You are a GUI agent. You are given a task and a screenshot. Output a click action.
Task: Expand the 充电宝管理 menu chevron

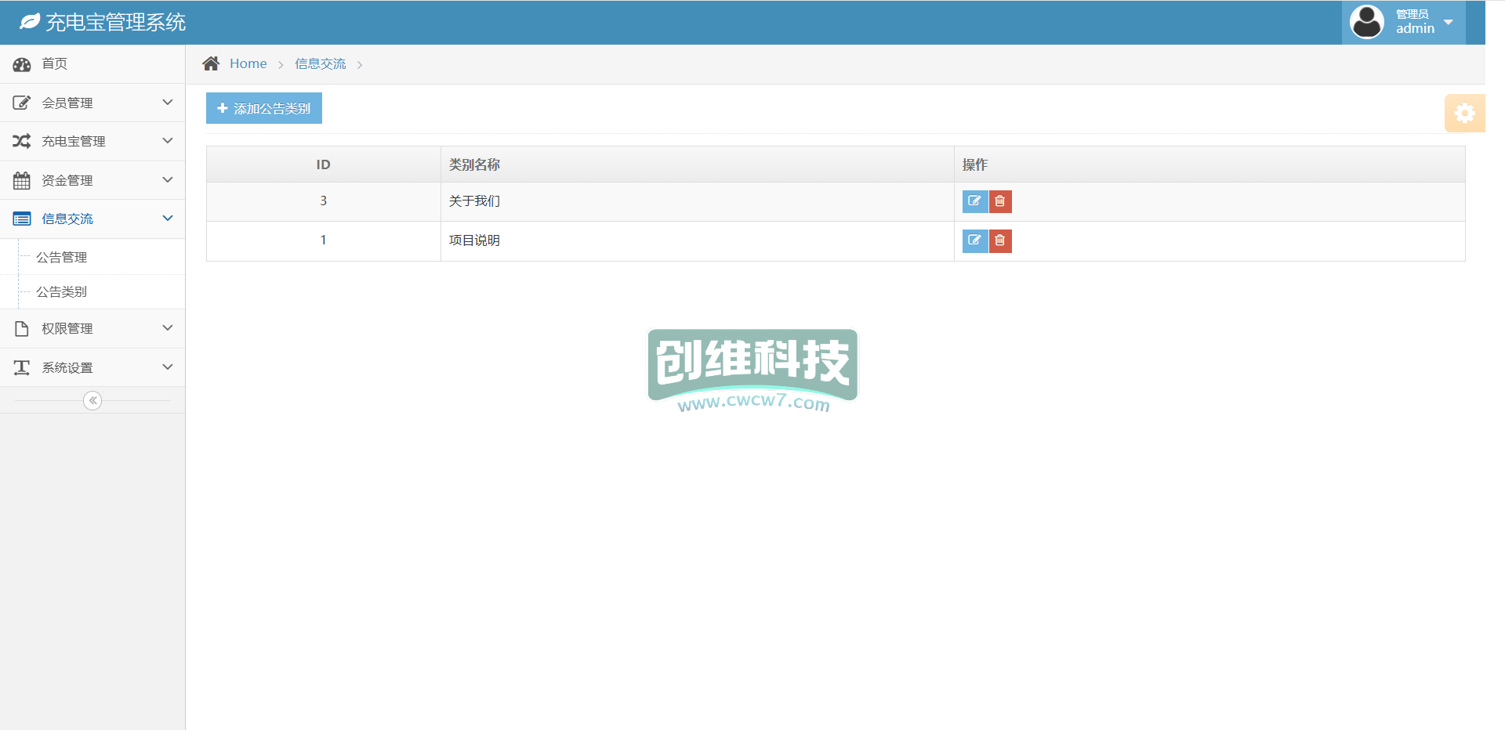click(167, 141)
